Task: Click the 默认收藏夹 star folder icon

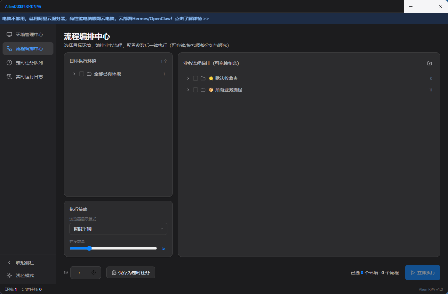Action: 211,78
